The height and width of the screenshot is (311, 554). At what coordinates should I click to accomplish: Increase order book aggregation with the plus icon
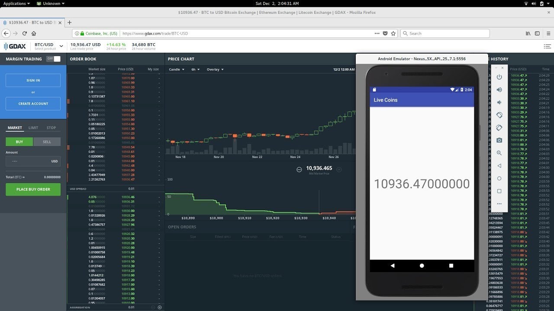160,307
